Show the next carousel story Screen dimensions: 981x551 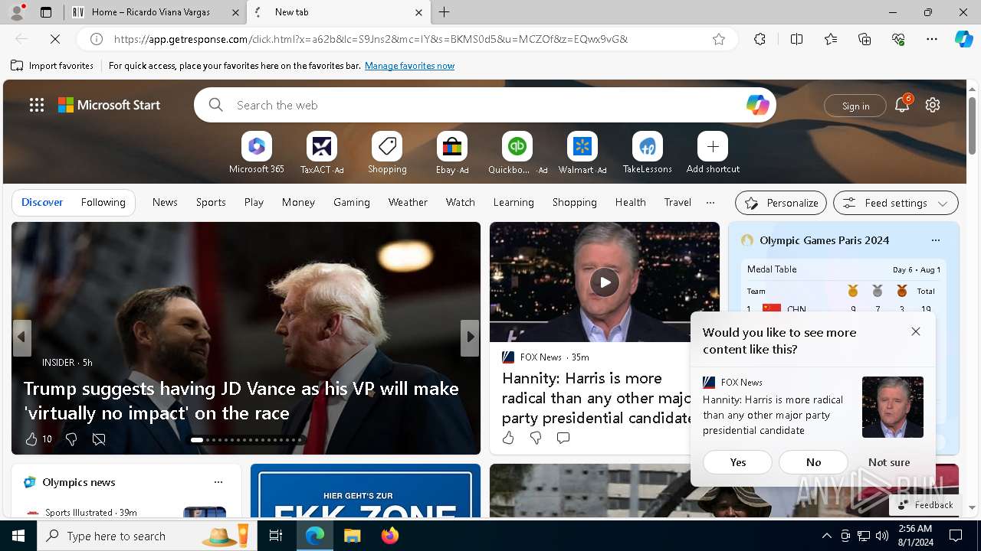(470, 337)
